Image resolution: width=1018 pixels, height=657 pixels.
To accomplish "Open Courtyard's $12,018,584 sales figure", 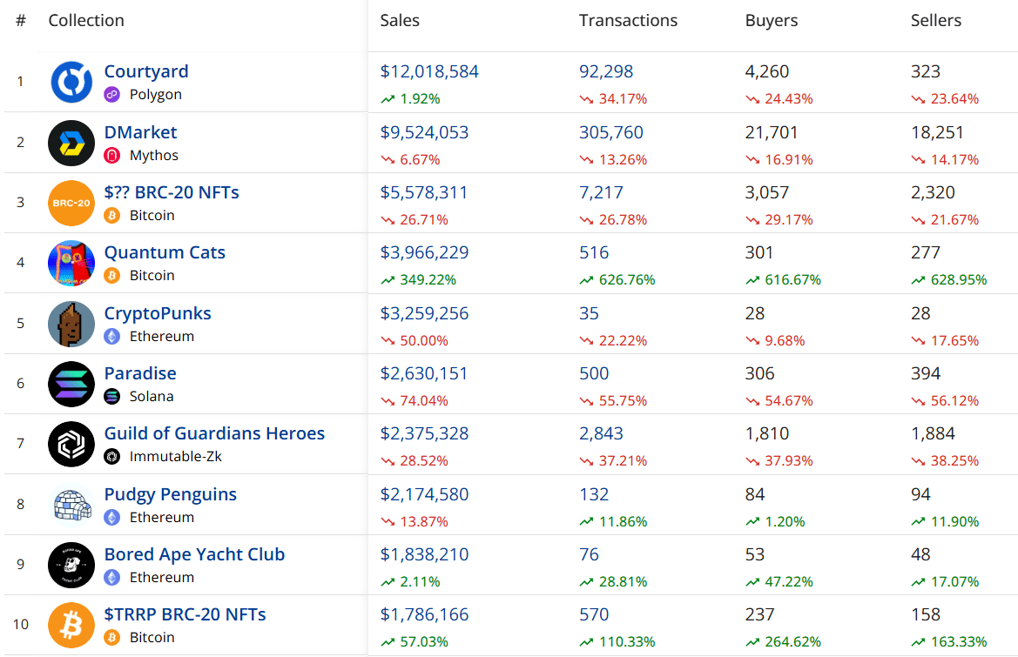I will pyautogui.click(x=429, y=71).
